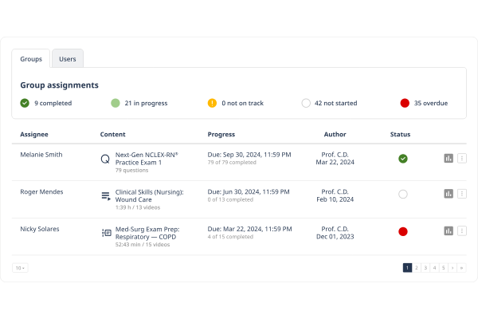This screenshot has width=478, height=319.
Task: Open more options menu for Melanie Smith
Action: click(x=462, y=159)
